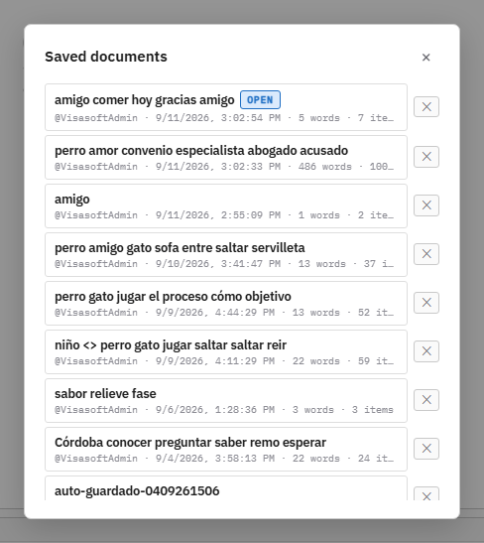Click metadata line dated 9/9/2026, 4:44:29 PM

tap(224, 313)
